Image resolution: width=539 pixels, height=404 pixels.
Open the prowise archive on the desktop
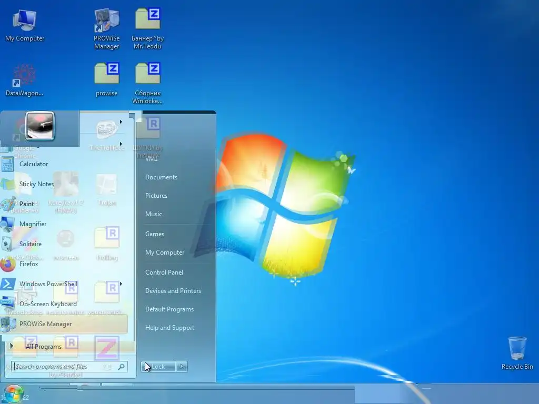(106, 80)
